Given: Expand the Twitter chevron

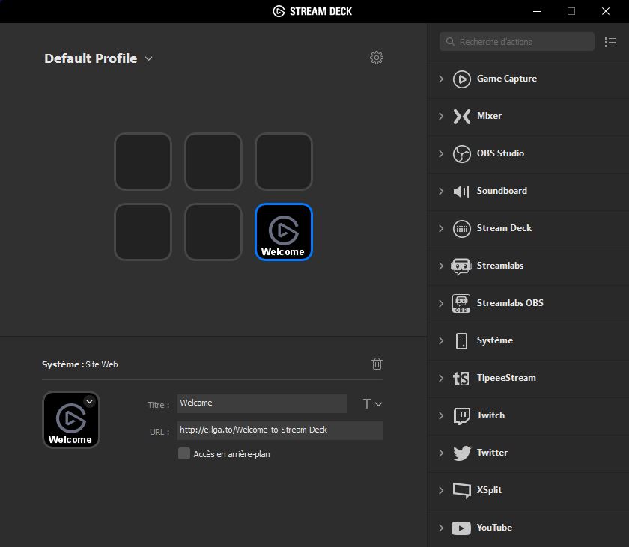Looking at the screenshot, I should click(441, 453).
